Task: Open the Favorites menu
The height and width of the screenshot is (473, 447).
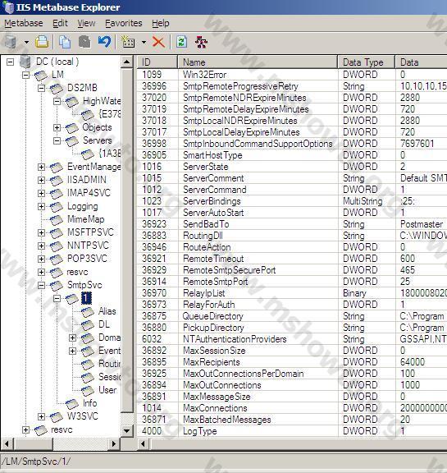Action: click(124, 23)
